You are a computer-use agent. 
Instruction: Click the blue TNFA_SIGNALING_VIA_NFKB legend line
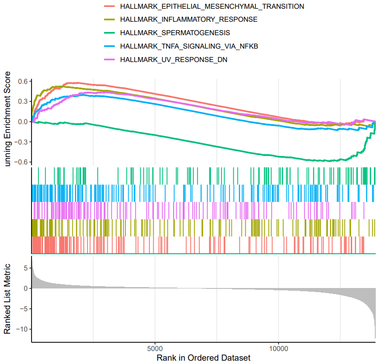coord(110,46)
